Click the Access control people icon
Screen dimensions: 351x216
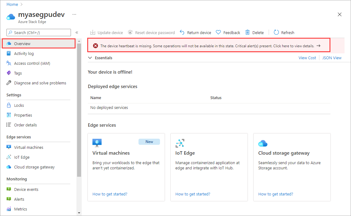[x=9, y=63]
